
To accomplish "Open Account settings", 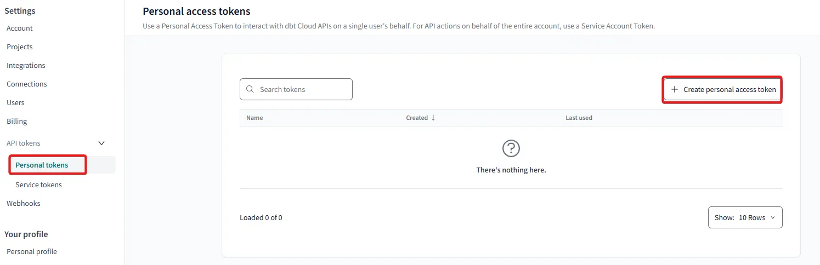I will [x=20, y=28].
